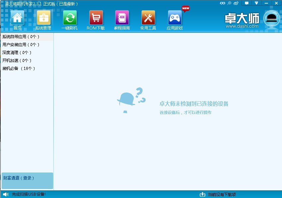Open the 教程指南 tutorial guide

[122, 19]
